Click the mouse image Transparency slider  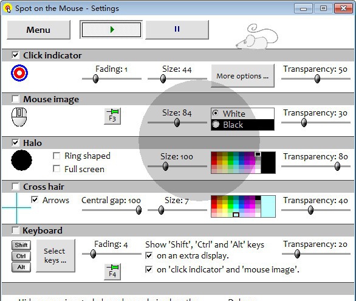pyautogui.click(x=316, y=123)
